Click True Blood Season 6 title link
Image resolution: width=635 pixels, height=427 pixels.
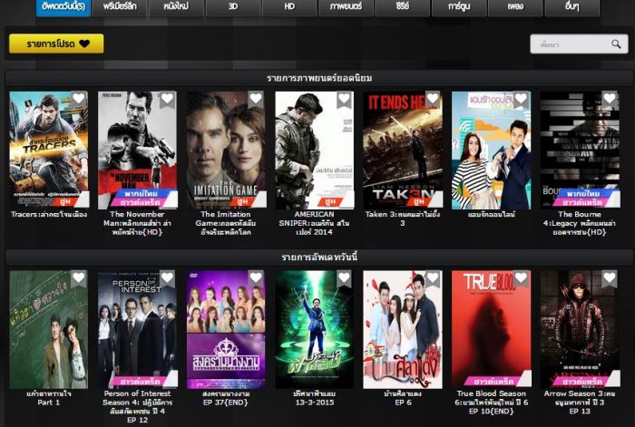[x=492, y=402]
